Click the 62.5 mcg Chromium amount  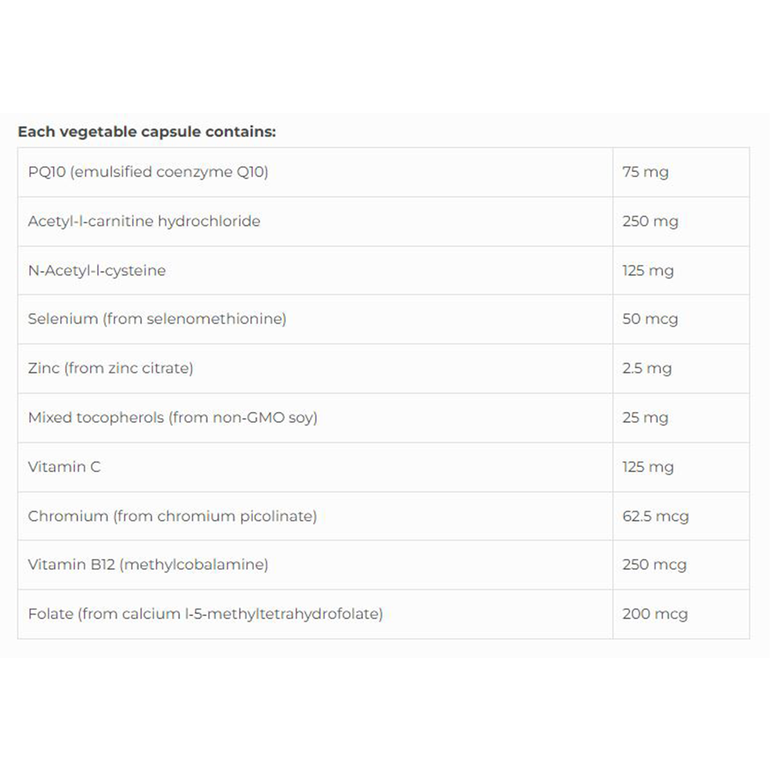[x=655, y=516]
